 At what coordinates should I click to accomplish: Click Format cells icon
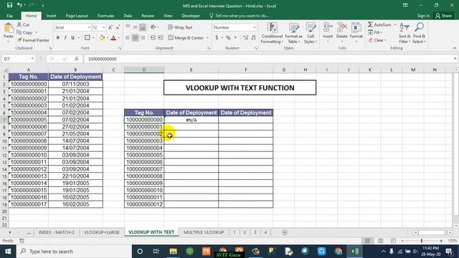[356, 28]
